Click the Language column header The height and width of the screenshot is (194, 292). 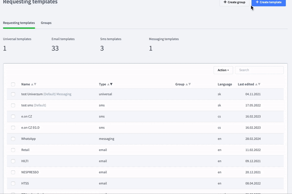pyautogui.click(x=225, y=84)
